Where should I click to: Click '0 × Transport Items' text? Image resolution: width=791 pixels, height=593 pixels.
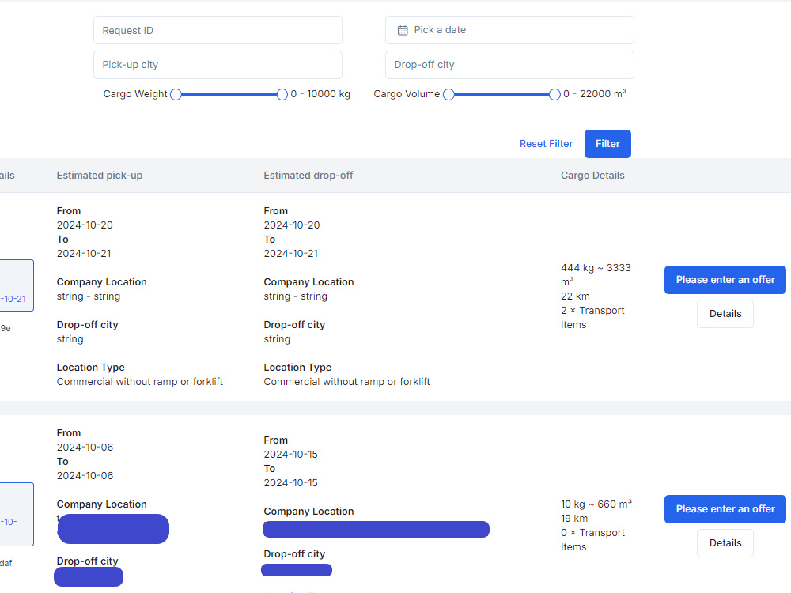592,539
